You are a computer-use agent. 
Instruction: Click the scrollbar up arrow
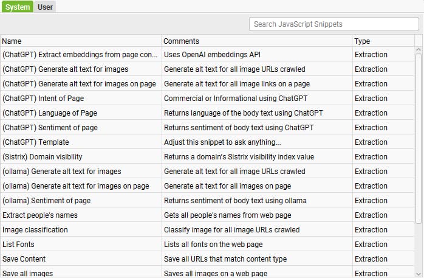pos(419,49)
